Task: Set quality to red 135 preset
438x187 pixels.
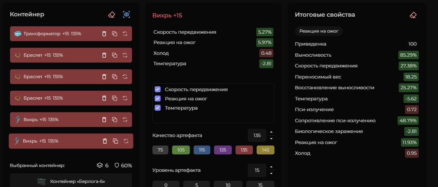Action: [x=244, y=150]
